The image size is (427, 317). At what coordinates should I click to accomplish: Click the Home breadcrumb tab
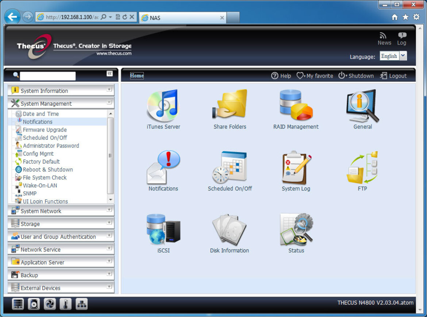(x=137, y=76)
